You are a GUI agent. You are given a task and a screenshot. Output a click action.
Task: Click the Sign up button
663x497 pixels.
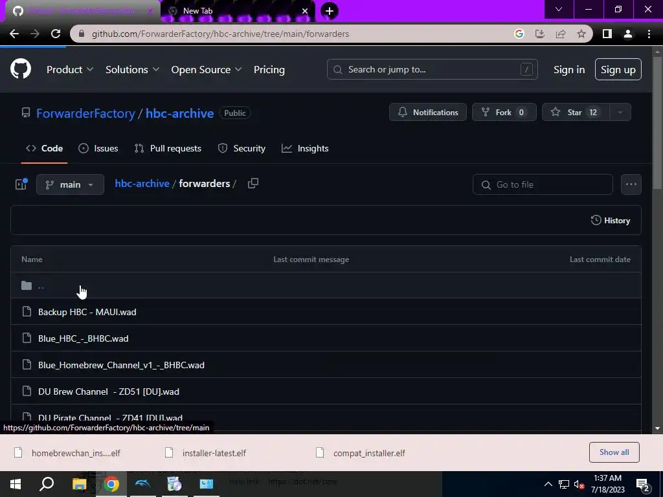(x=618, y=69)
